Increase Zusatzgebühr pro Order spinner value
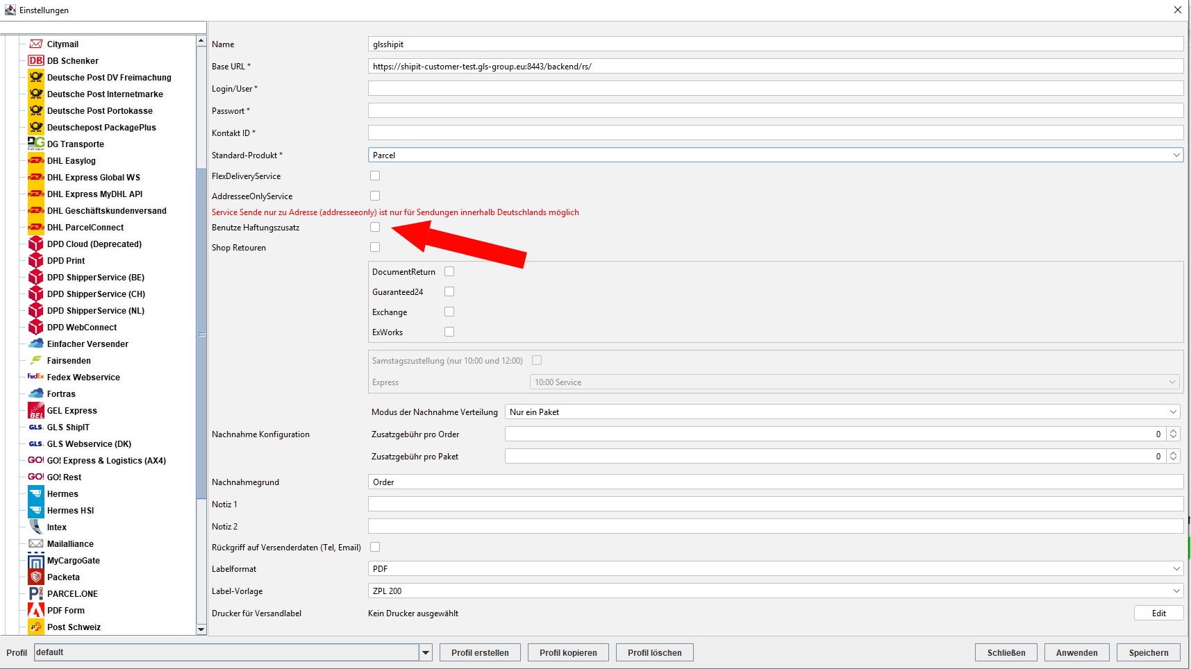 1174,430
